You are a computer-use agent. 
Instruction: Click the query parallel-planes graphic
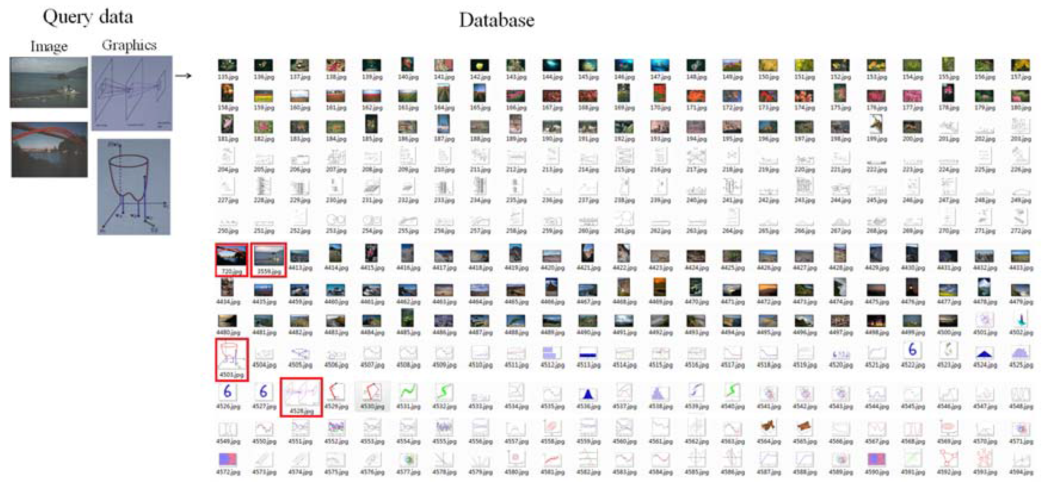[132, 93]
